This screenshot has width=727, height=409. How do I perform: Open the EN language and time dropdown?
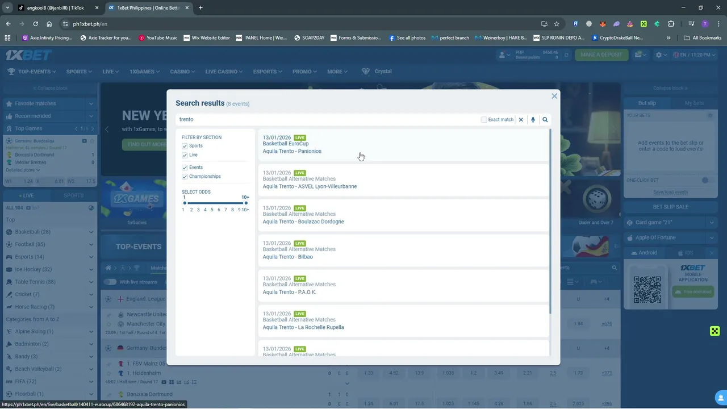(696, 55)
